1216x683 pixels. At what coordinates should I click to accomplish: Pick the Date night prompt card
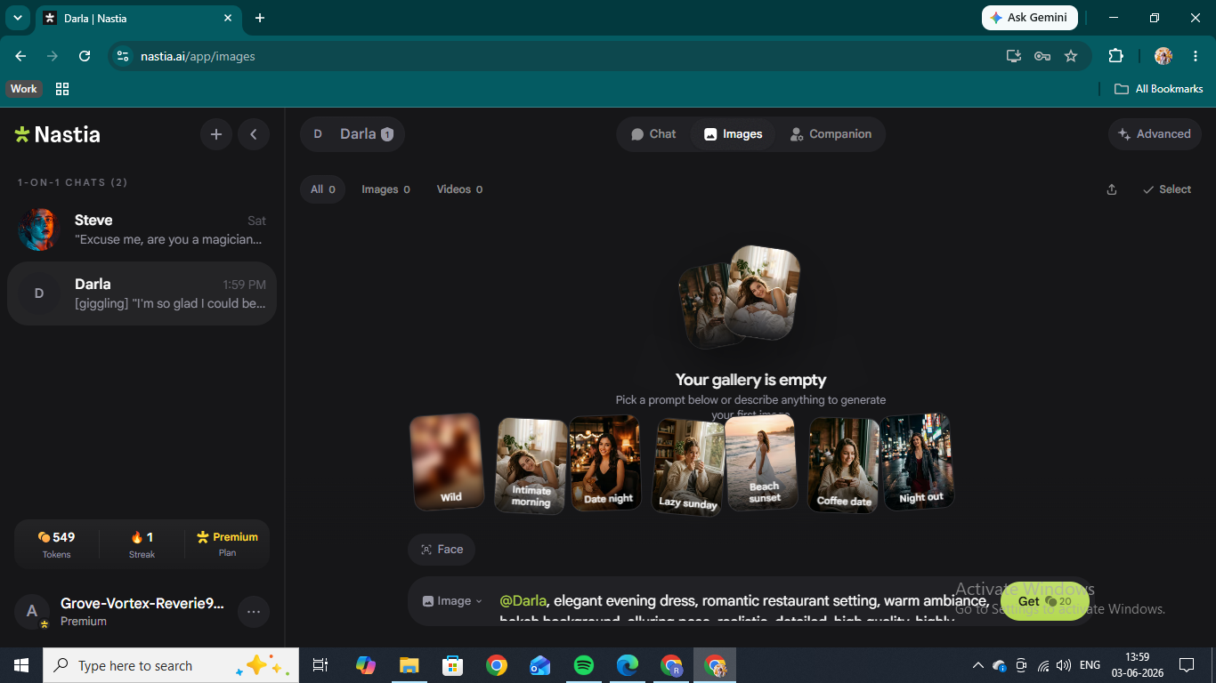pyautogui.click(x=606, y=463)
